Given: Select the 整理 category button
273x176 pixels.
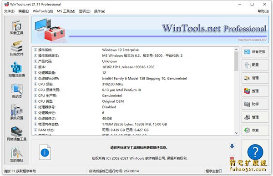Looking at the screenshot, I should [255, 91].
